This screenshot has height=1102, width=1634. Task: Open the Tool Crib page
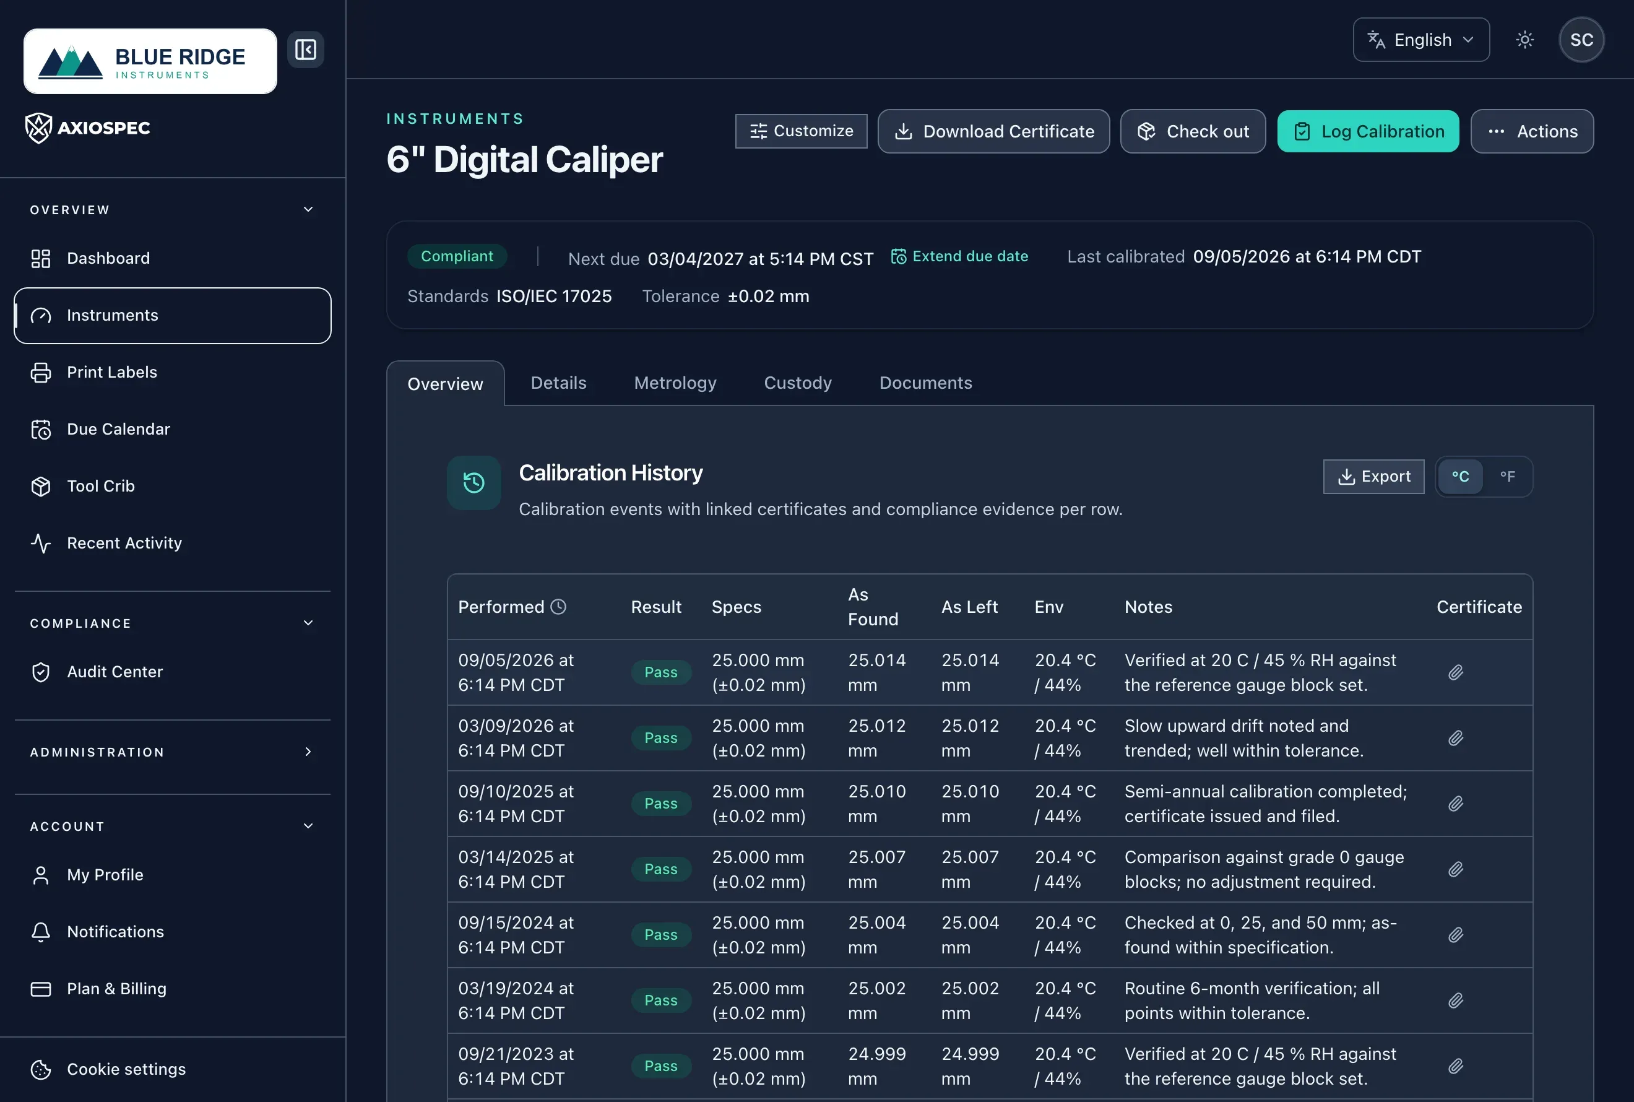coord(172,485)
